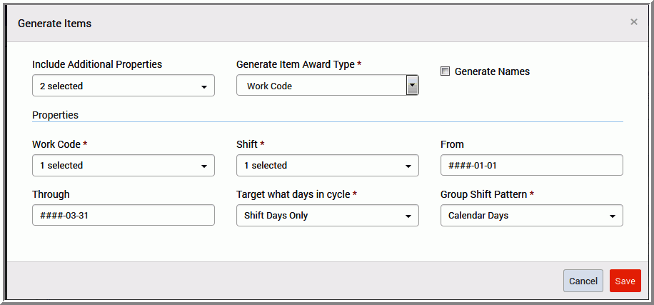Expand the Work Code multi-select under Properties
654x305 pixels.
[x=124, y=165]
